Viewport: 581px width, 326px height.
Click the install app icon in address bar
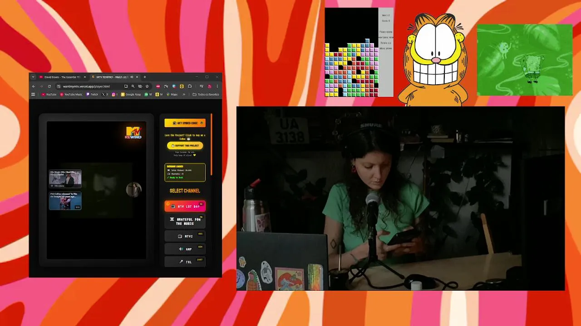click(x=126, y=86)
